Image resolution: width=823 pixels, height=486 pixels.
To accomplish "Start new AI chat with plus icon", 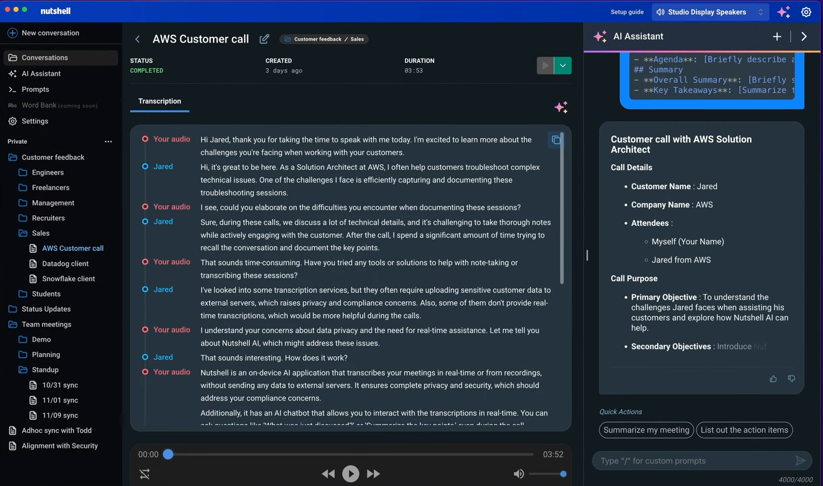I will tap(777, 37).
